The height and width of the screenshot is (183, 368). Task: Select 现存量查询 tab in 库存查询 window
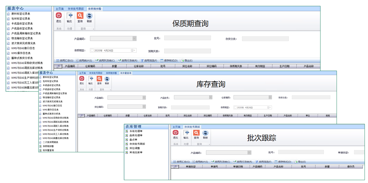point(126,73)
